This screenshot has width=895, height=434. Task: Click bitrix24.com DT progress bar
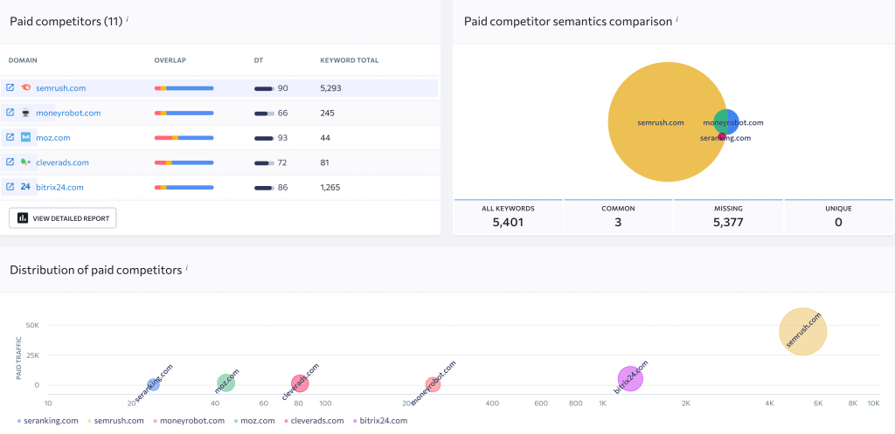pyautogui.click(x=264, y=187)
